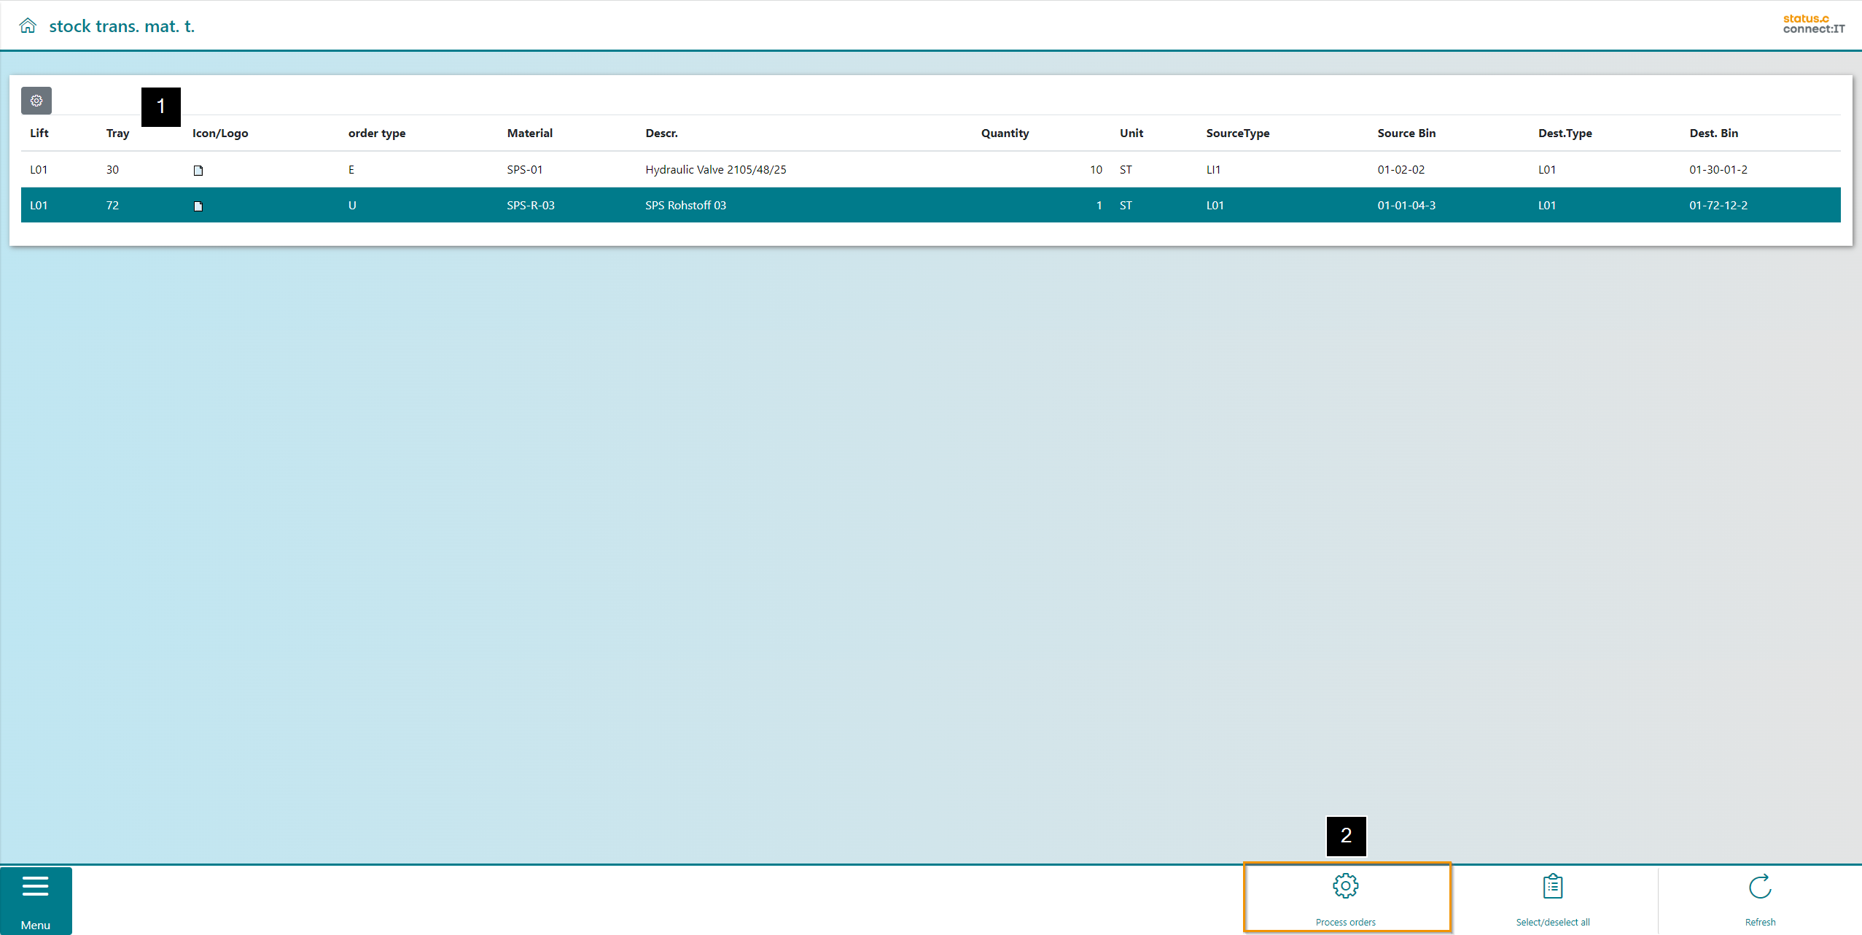Click the Process orders gear icon
The height and width of the screenshot is (935, 1862).
1345,886
